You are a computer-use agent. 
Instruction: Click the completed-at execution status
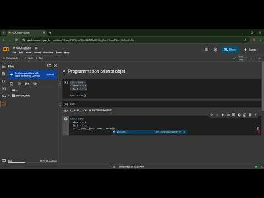131,167
